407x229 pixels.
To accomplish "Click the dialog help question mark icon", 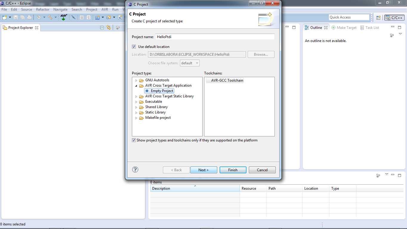I will pyautogui.click(x=135, y=169).
